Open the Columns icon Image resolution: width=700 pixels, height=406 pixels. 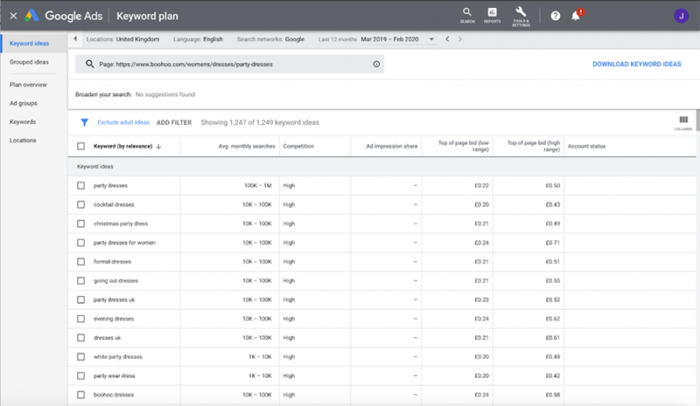(x=683, y=122)
